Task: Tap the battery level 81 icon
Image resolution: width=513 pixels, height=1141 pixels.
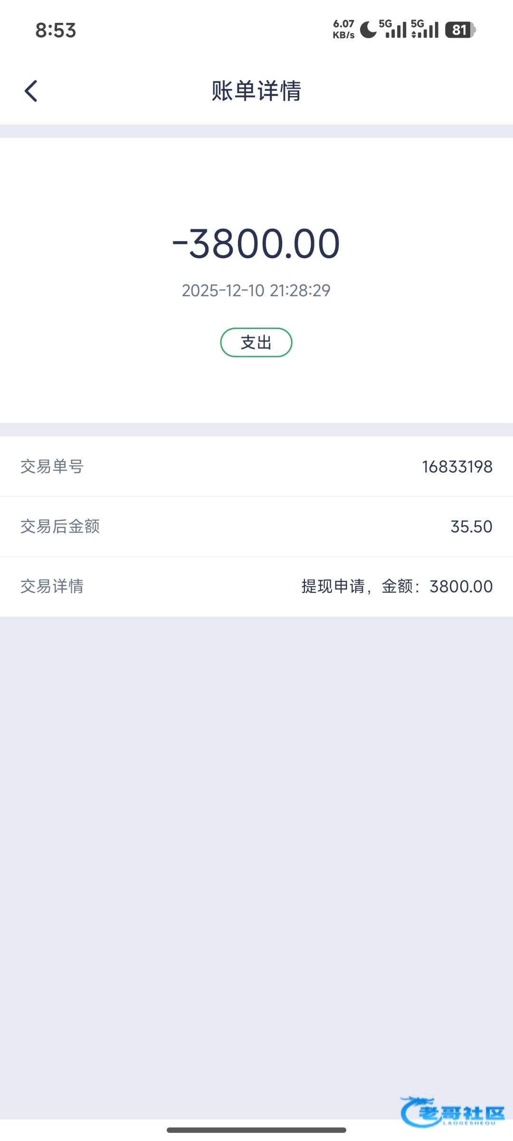Action: 460,30
